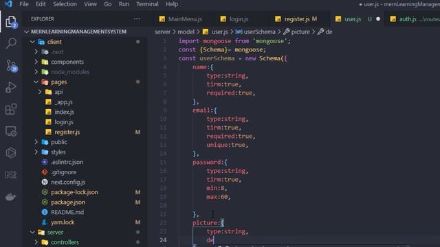
Task: Open Run and Debug view
Action: tap(11, 87)
